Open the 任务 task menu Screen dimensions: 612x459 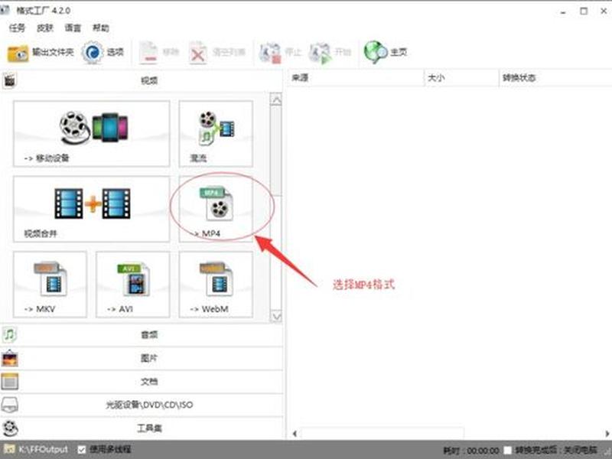pyautogui.click(x=17, y=28)
